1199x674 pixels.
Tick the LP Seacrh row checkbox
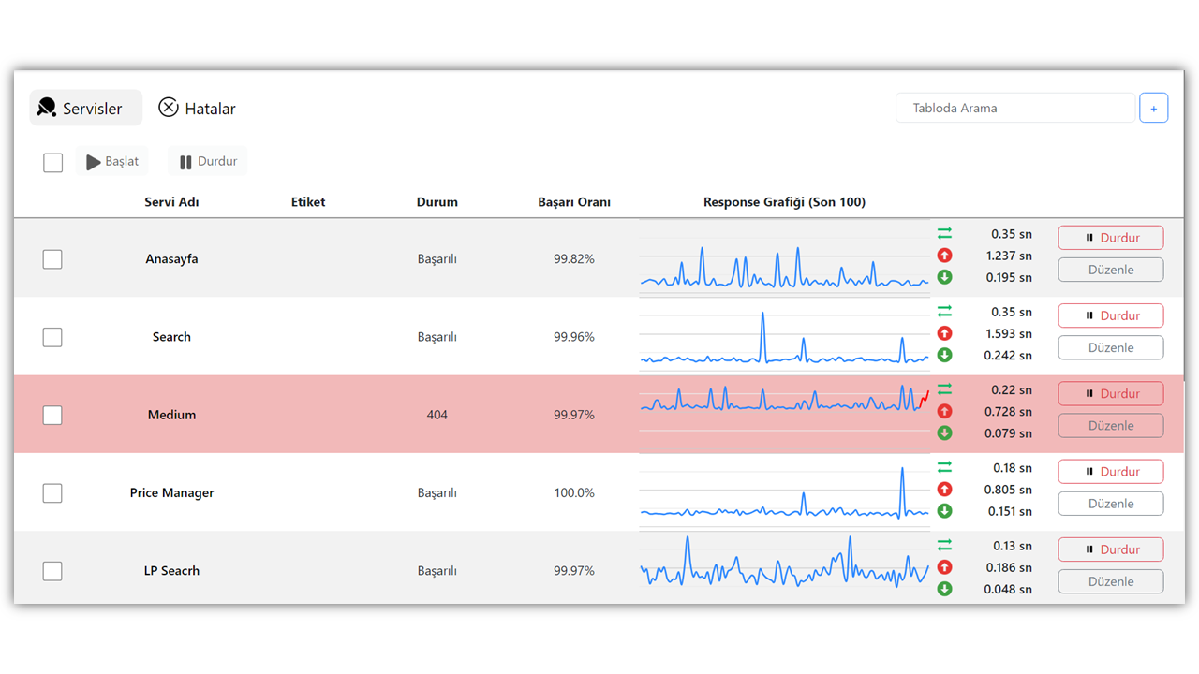[x=52, y=571]
